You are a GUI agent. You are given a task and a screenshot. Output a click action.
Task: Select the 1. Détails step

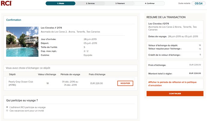tap(60, 3)
